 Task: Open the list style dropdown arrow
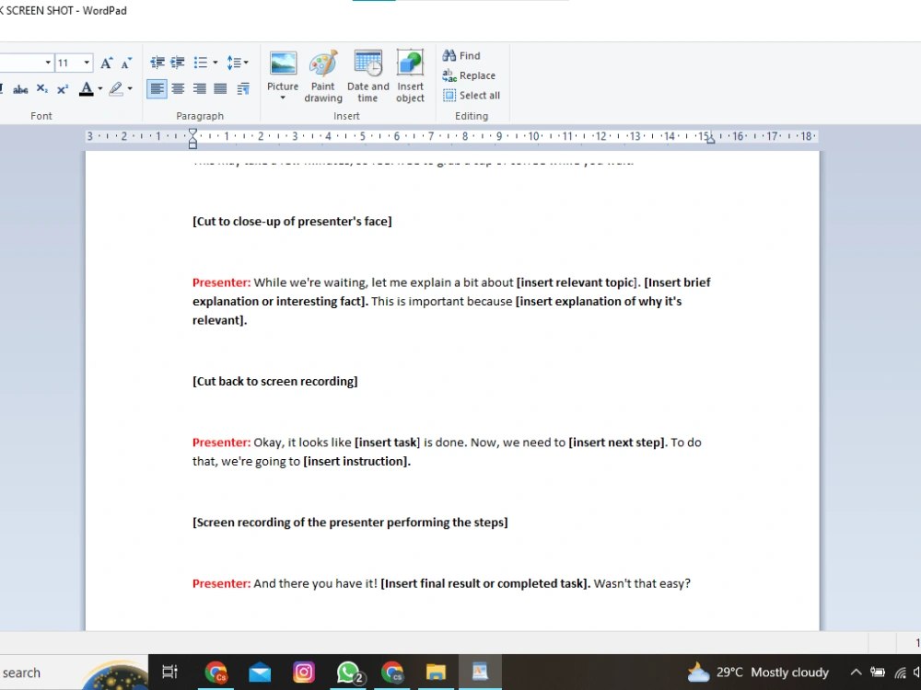tap(215, 63)
